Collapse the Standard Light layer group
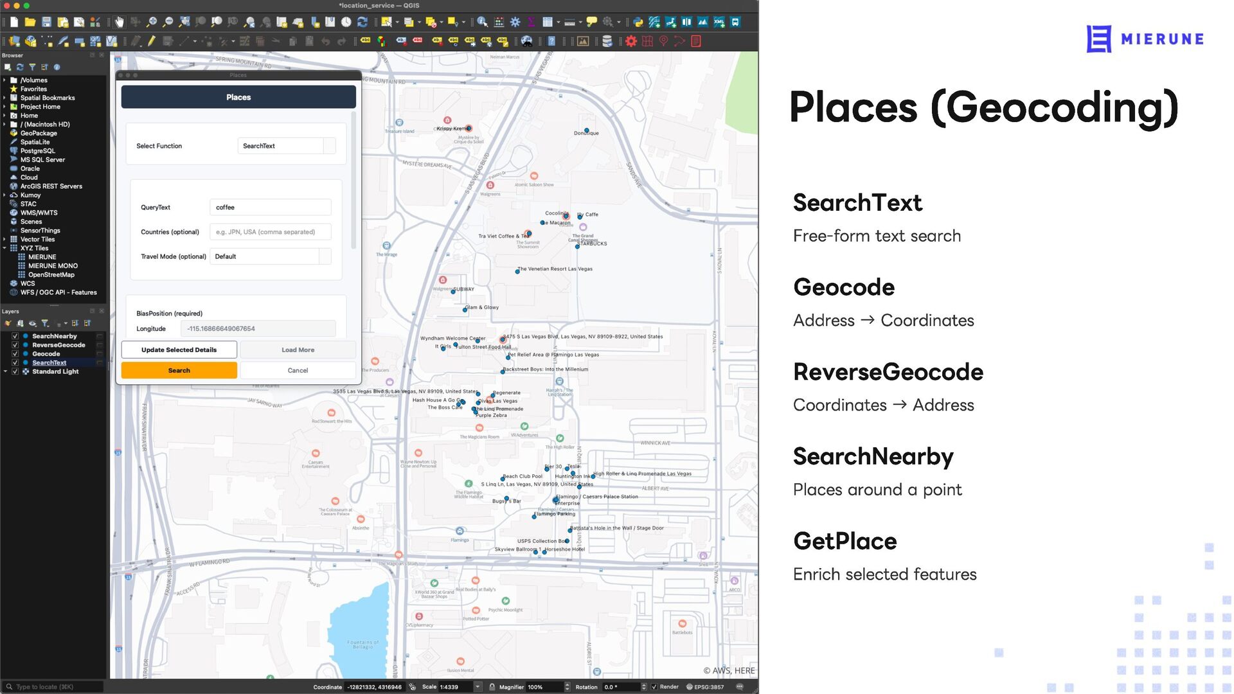1234x694 pixels. (5, 371)
